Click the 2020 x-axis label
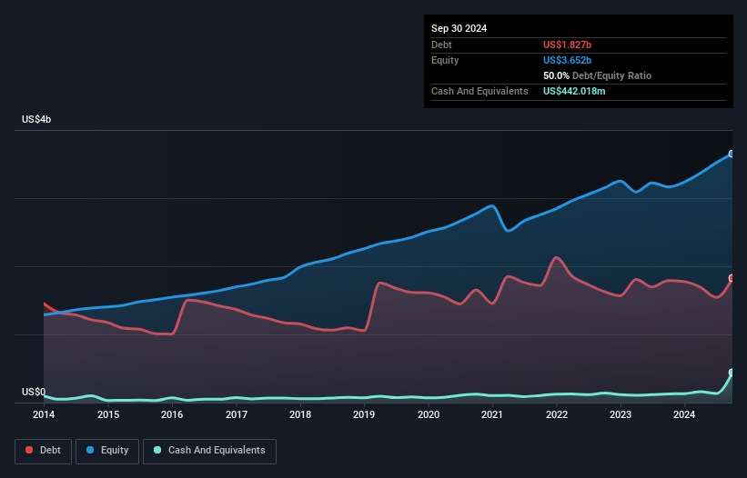The height and width of the screenshot is (478, 747). point(429,414)
